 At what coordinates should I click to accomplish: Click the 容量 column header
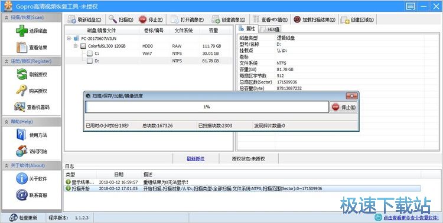click(x=213, y=31)
